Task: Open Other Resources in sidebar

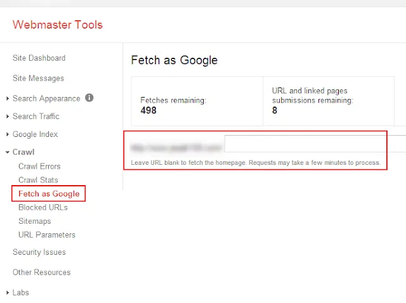Action: click(x=41, y=272)
